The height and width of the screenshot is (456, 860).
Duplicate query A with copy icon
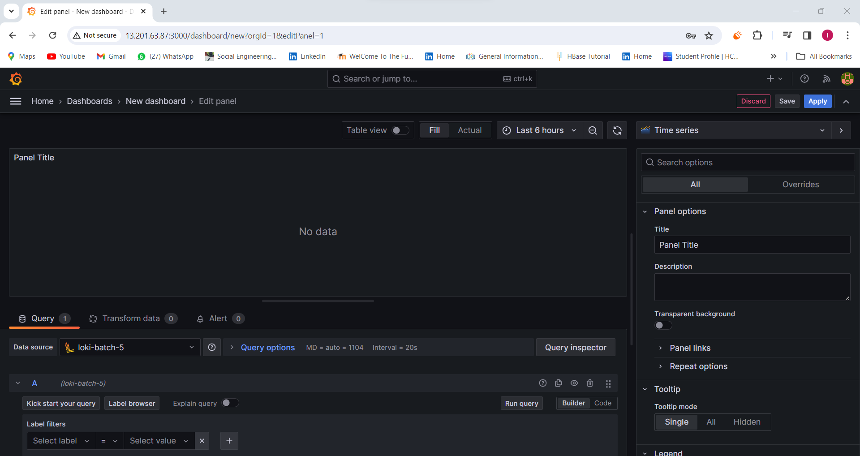coord(559,383)
